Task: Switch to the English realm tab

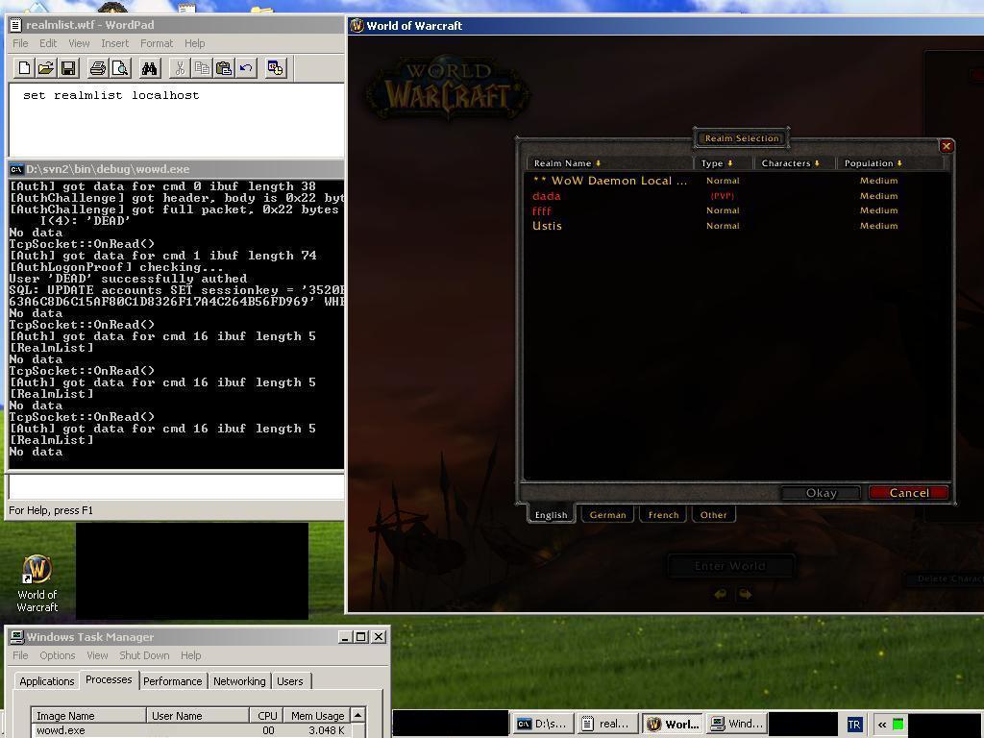Action: [551, 515]
